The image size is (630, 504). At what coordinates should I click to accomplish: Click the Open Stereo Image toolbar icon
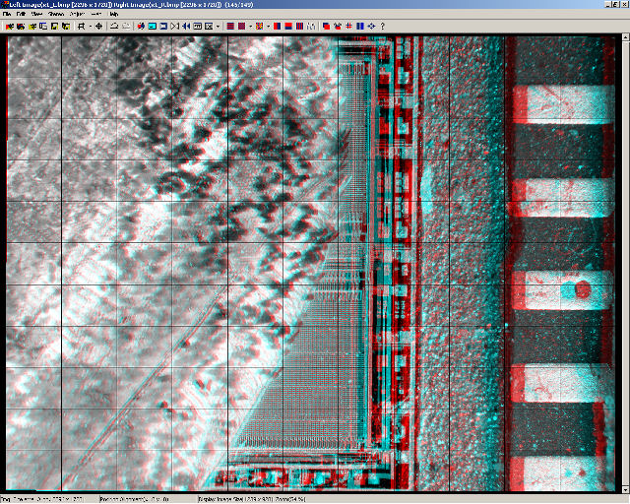11,27
